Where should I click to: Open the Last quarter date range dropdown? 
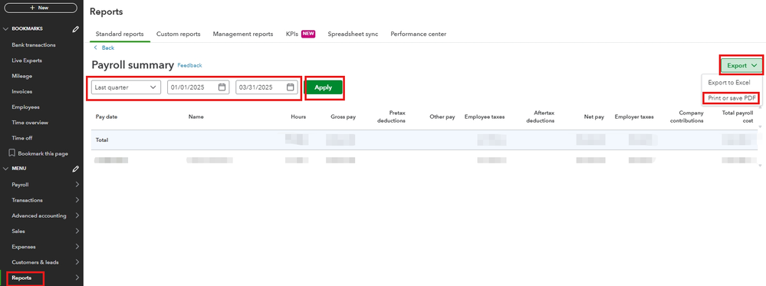point(126,87)
